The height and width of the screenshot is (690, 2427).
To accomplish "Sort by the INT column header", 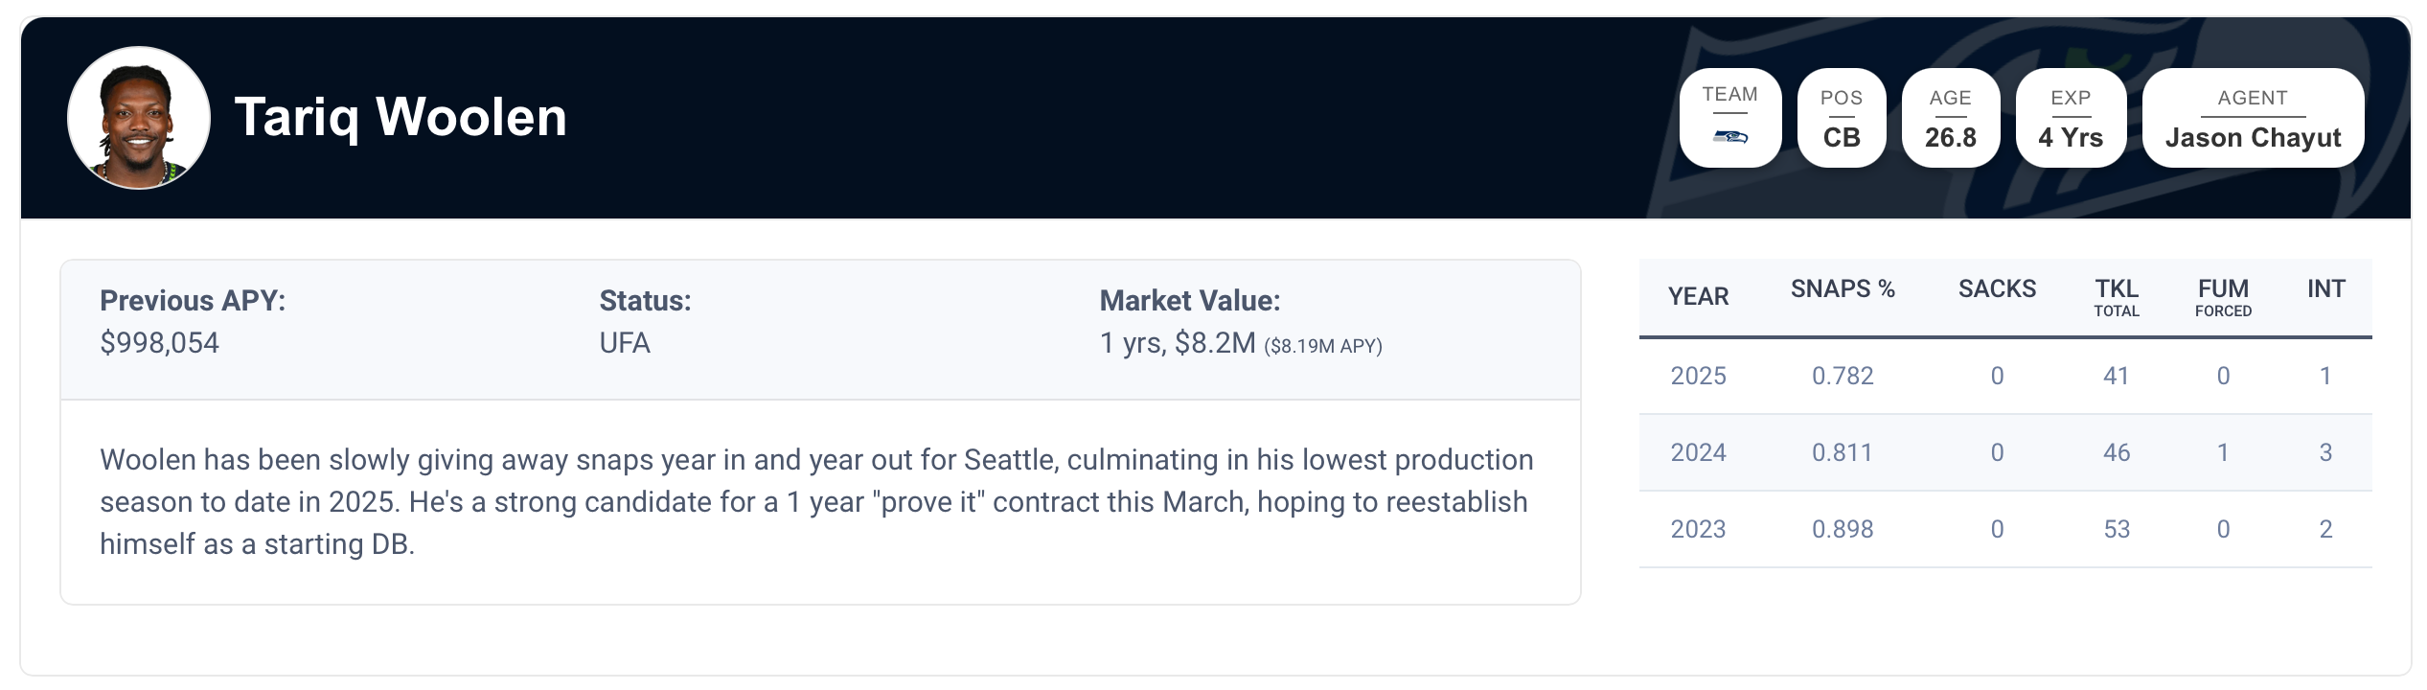I will pos(2325,289).
